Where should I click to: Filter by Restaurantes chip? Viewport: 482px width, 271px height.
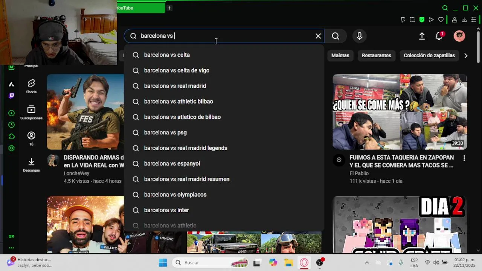377,55
